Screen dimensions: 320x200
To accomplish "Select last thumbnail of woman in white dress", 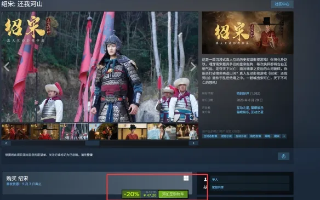I will click(x=187, y=132).
